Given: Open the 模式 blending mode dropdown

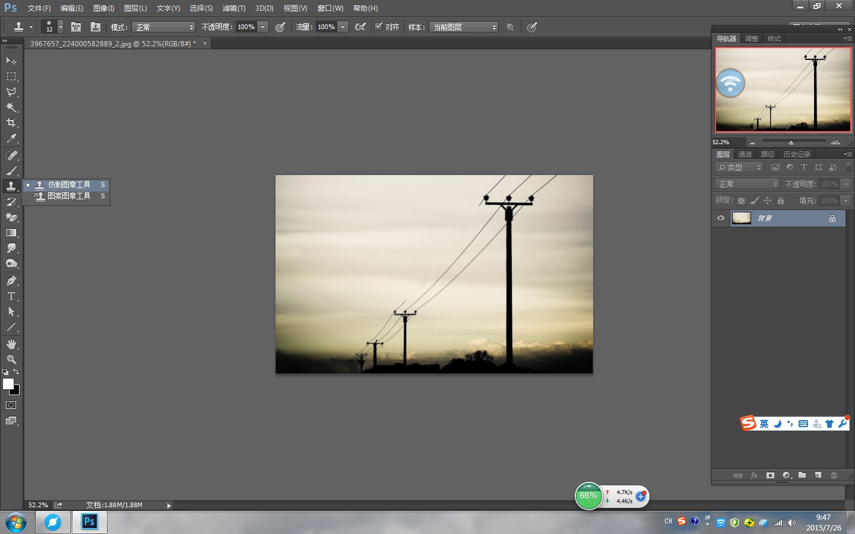Looking at the screenshot, I should (163, 27).
